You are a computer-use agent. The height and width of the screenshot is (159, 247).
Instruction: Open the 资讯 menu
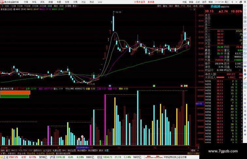(42, 2)
